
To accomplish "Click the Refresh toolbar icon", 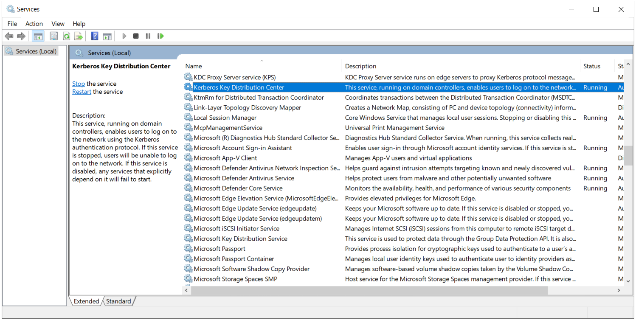I will (x=66, y=36).
